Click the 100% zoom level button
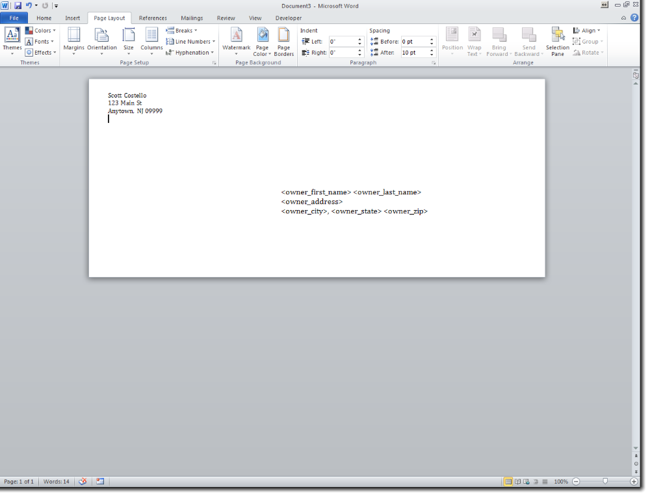 point(561,482)
